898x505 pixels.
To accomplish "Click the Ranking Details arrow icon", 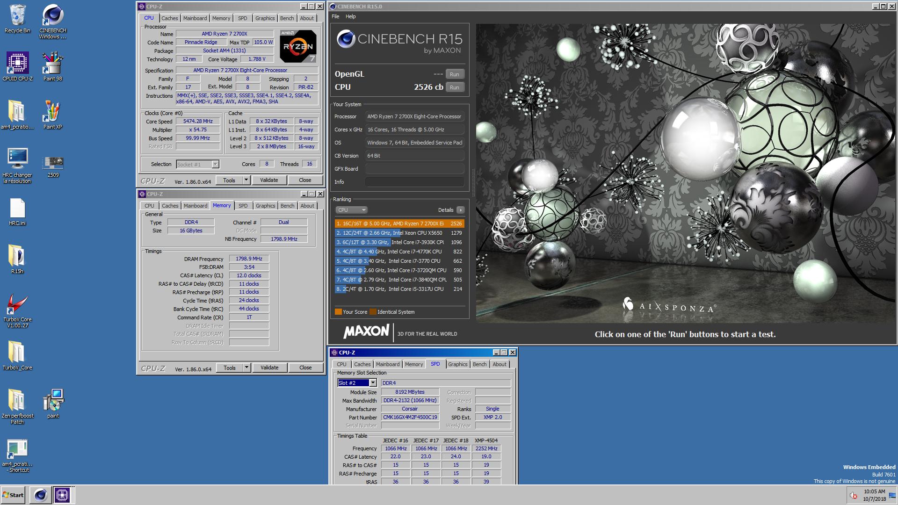I will pos(460,210).
